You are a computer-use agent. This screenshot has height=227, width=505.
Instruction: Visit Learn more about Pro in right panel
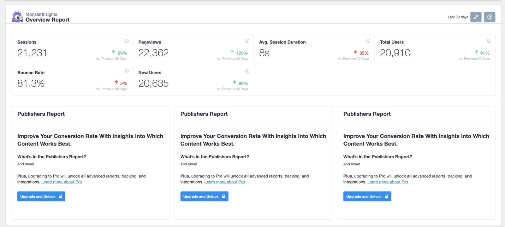click(388, 182)
